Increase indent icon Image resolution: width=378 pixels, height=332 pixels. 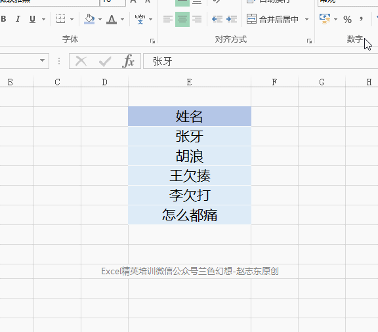[x=232, y=19]
